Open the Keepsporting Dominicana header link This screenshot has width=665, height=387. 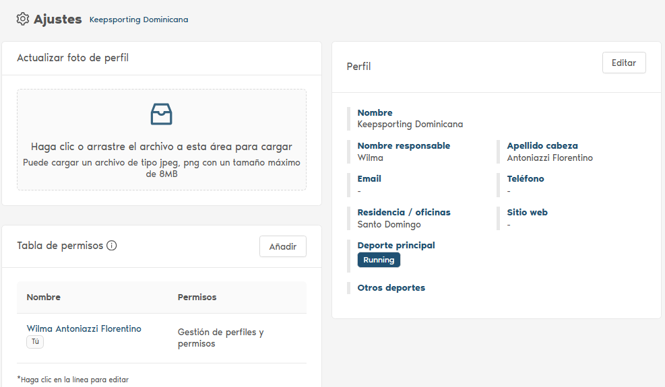[x=139, y=20]
